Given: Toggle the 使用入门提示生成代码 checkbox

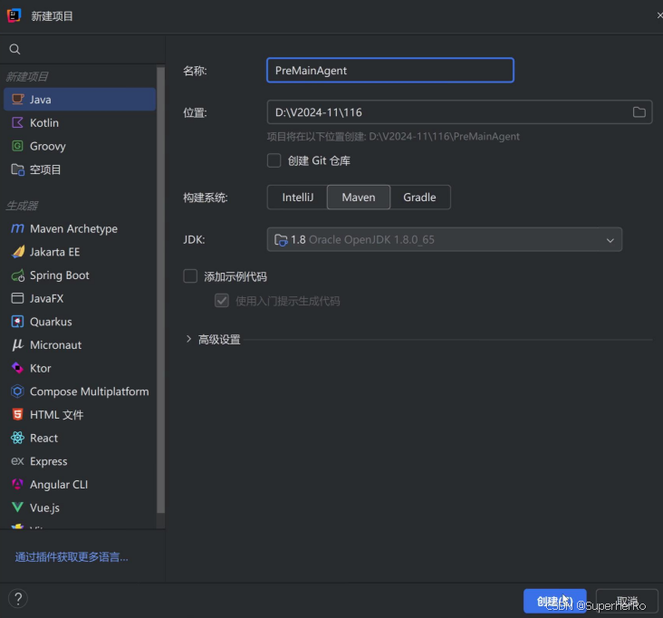Looking at the screenshot, I should [x=222, y=301].
